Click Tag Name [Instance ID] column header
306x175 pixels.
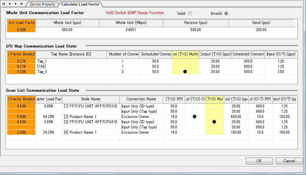click(71, 54)
